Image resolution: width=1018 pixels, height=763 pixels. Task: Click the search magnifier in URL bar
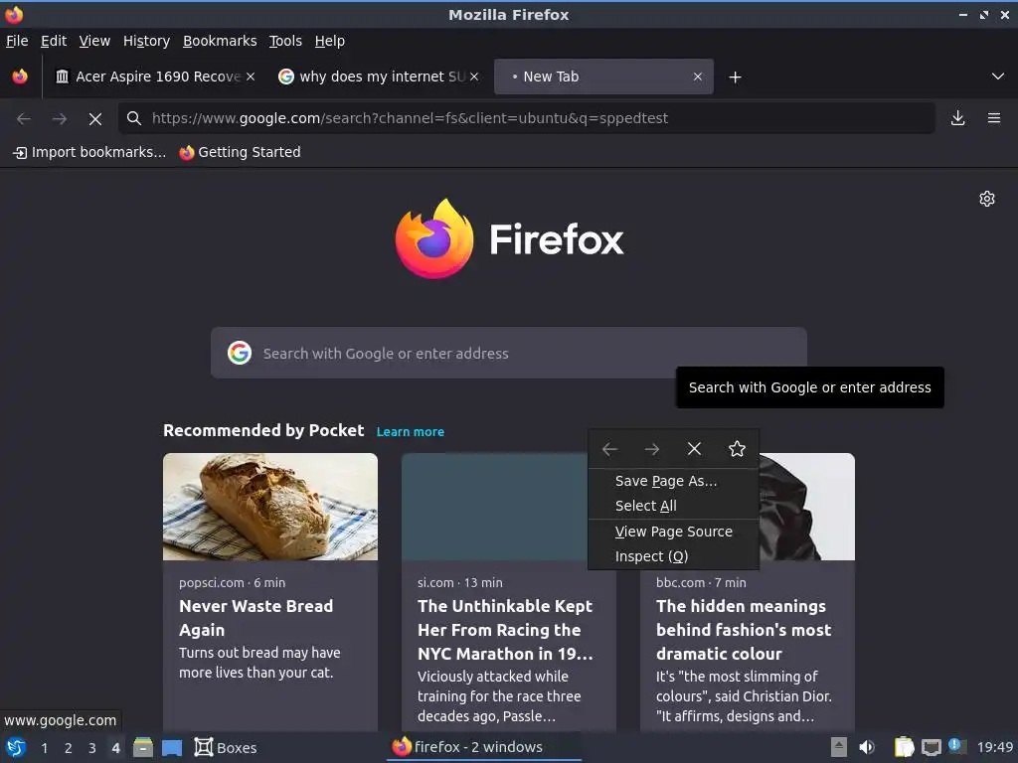134,118
